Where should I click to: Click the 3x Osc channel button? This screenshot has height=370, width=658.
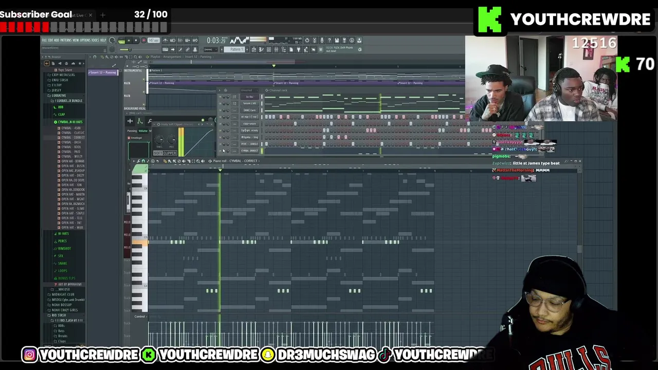(x=249, y=97)
